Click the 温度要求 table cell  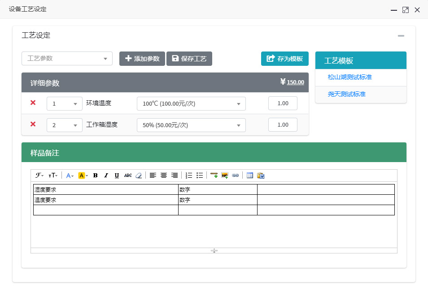pos(106,200)
